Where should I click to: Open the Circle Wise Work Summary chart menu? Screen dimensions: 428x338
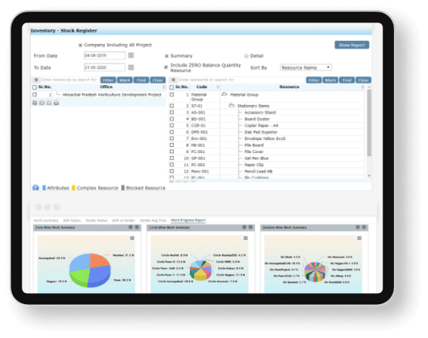246,238
